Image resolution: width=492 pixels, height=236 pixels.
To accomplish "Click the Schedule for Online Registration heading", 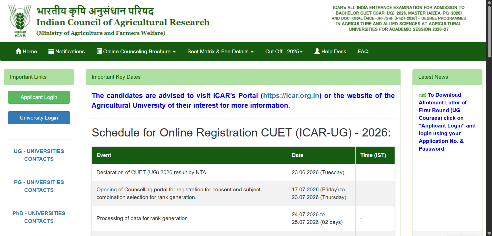I will [x=241, y=133].
